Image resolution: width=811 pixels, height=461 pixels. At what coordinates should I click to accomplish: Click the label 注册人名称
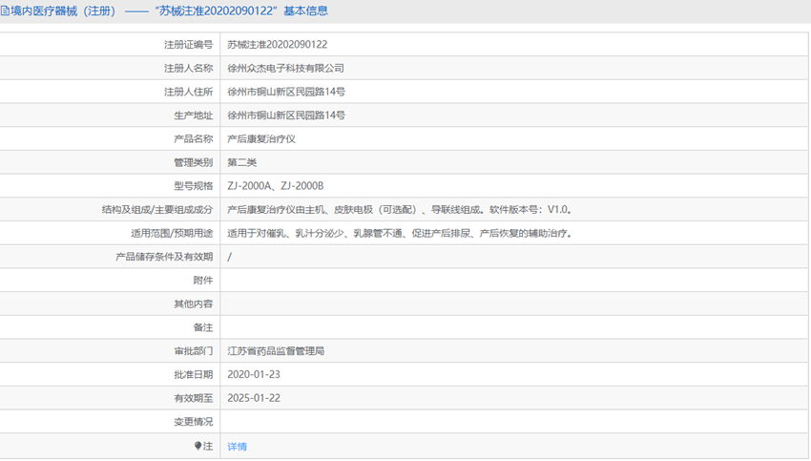click(188, 69)
